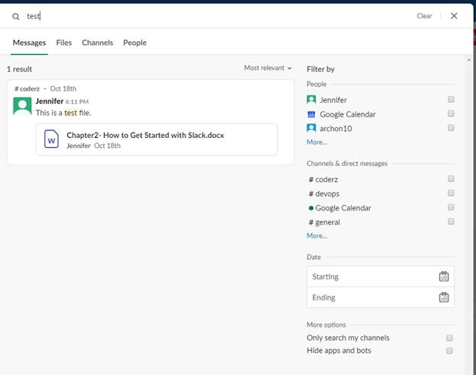Image resolution: width=476 pixels, height=375 pixels.
Task: Open the Most relevant sort dropdown
Action: click(268, 68)
